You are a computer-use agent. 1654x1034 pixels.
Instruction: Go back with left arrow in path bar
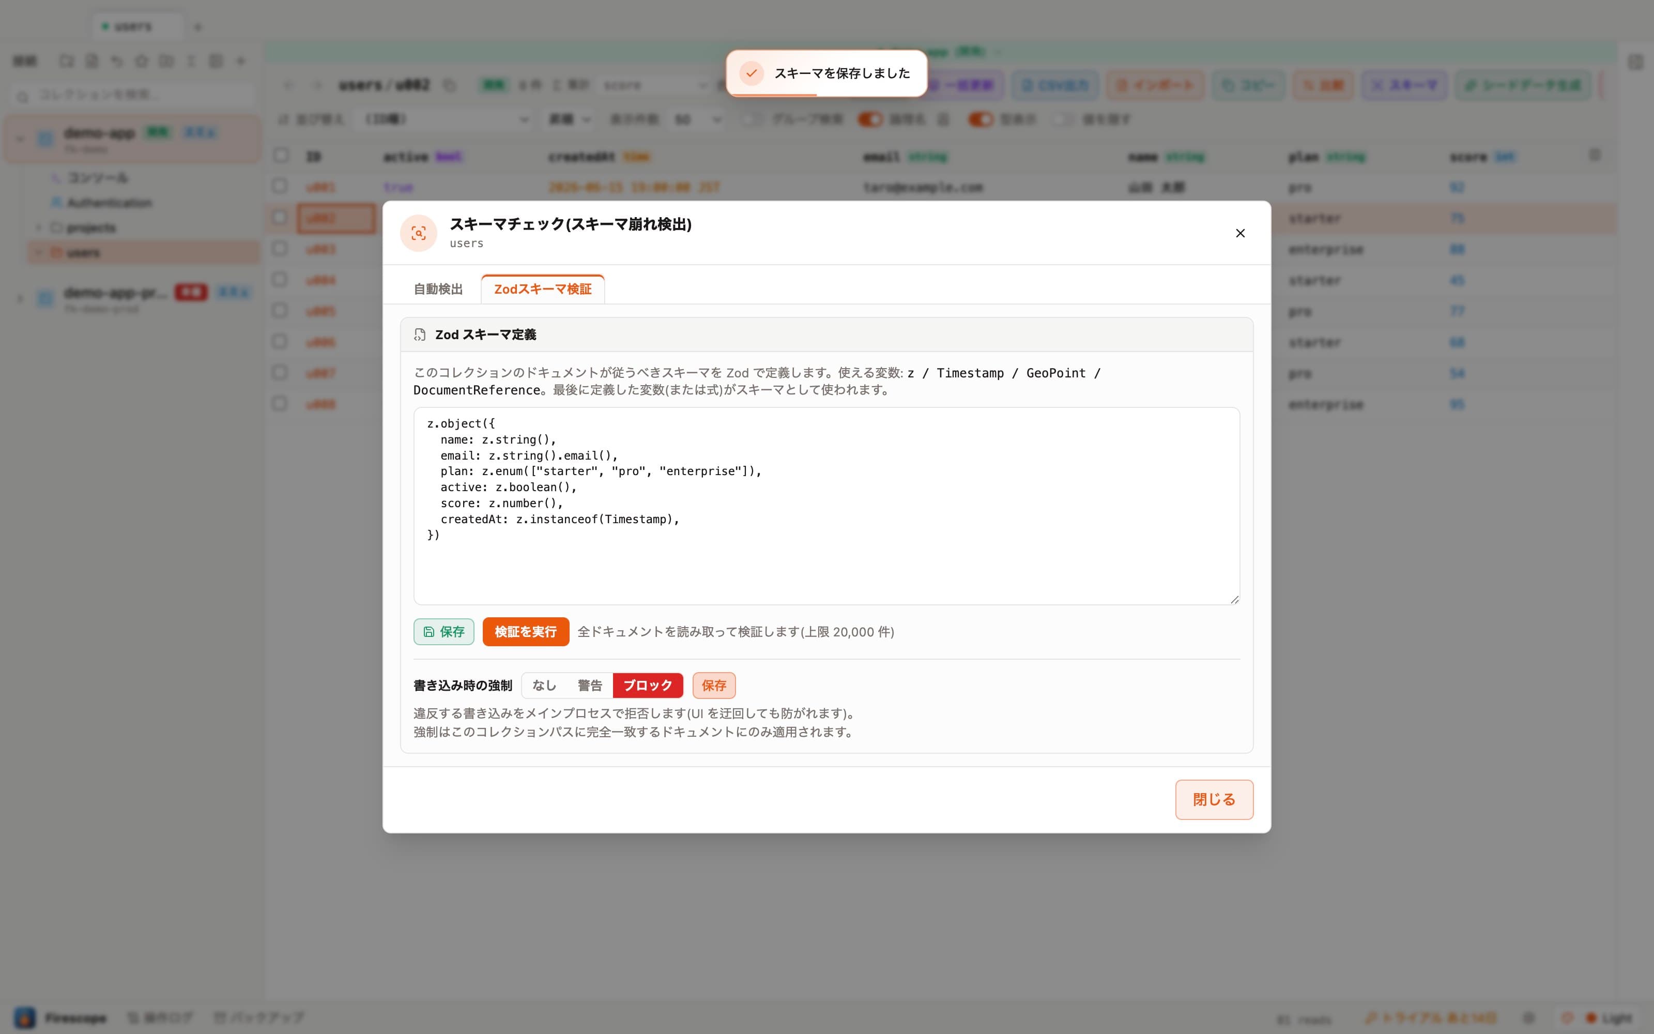pyautogui.click(x=288, y=85)
